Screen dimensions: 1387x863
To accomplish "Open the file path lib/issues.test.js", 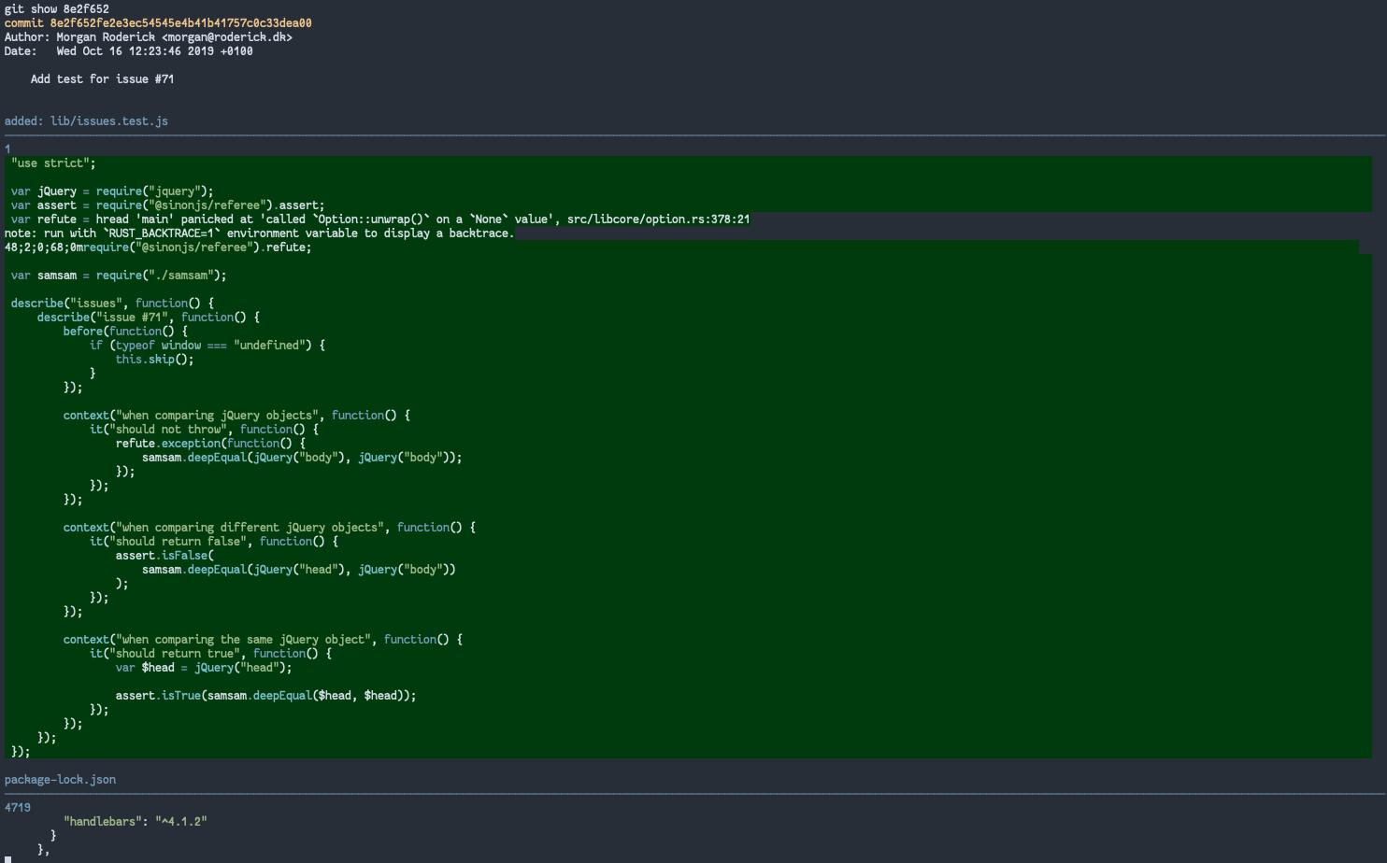I will (x=109, y=120).
